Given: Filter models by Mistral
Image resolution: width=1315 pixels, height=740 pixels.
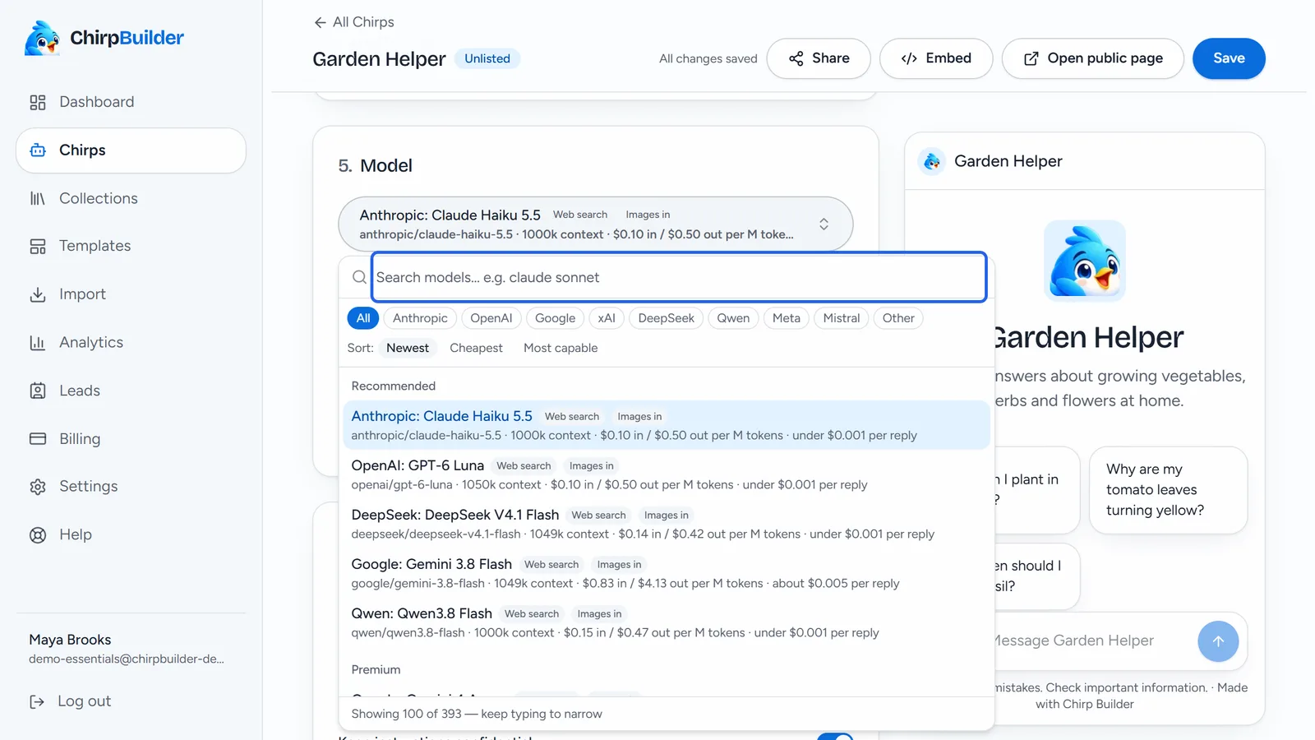Looking at the screenshot, I should [x=841, y=318].
